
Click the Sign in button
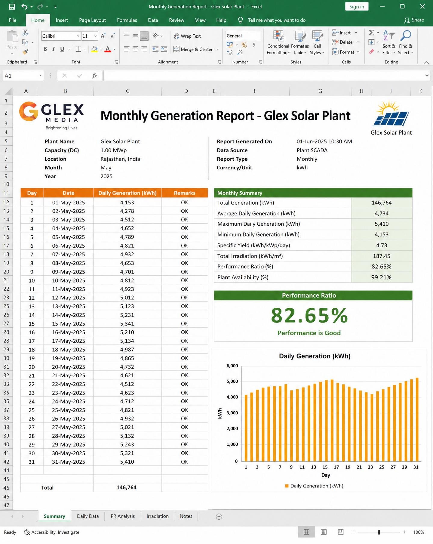[357, 7]
